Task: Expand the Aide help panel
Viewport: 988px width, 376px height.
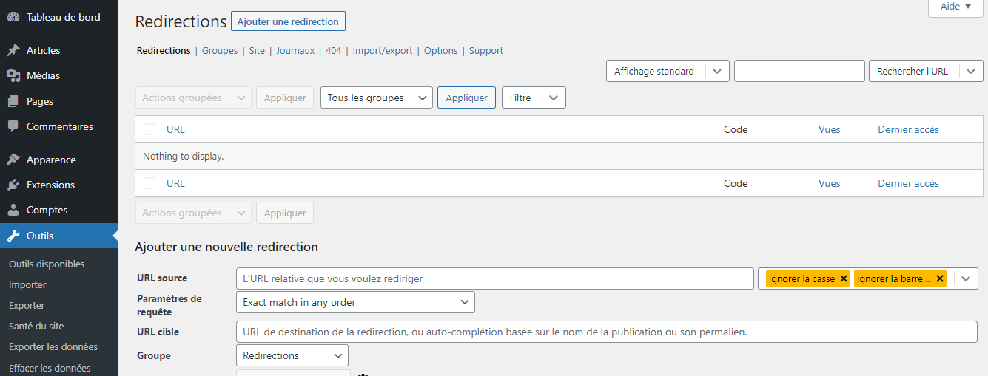Action: click(955, 7)
